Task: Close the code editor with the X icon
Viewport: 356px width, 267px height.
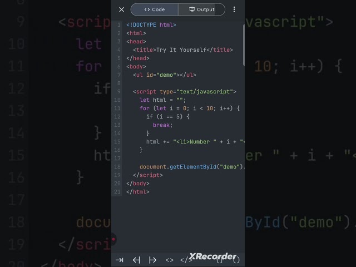Action: (x=121, y=9)
